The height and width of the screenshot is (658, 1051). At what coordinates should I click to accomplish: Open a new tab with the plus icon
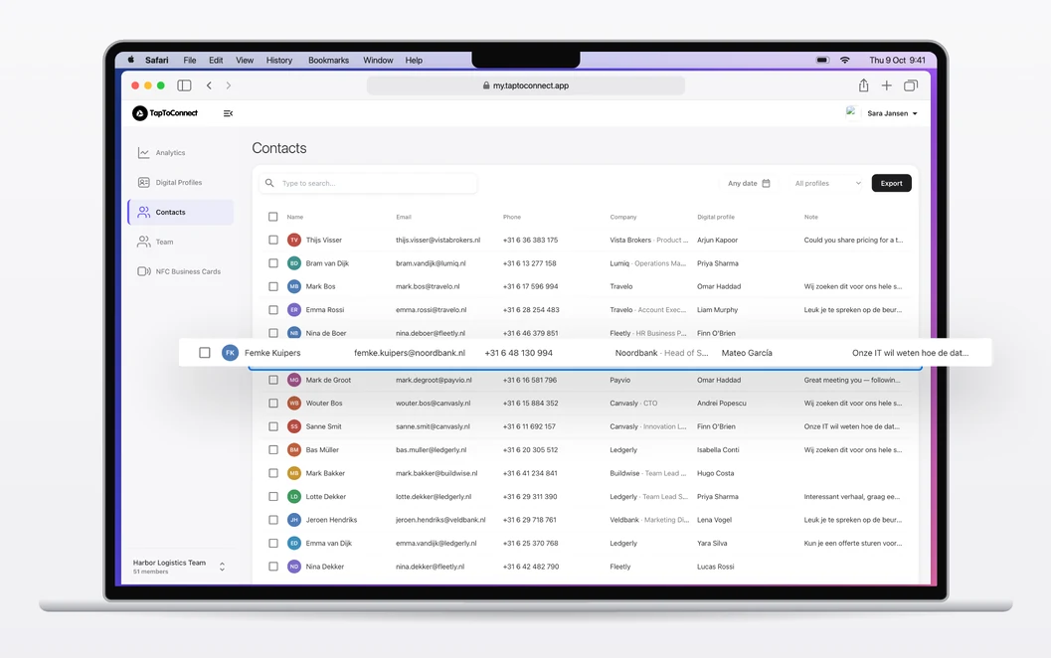click(x=886, y=85)
